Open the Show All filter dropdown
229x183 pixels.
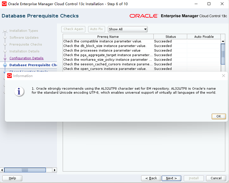coord(128,29)
